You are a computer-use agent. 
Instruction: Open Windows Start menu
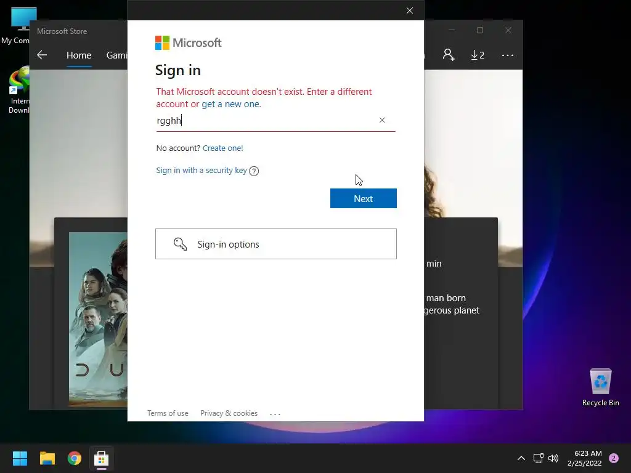(x=20, y=458)
